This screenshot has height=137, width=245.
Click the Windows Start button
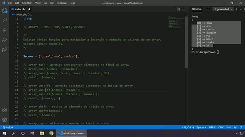click(x=5, y=133)
